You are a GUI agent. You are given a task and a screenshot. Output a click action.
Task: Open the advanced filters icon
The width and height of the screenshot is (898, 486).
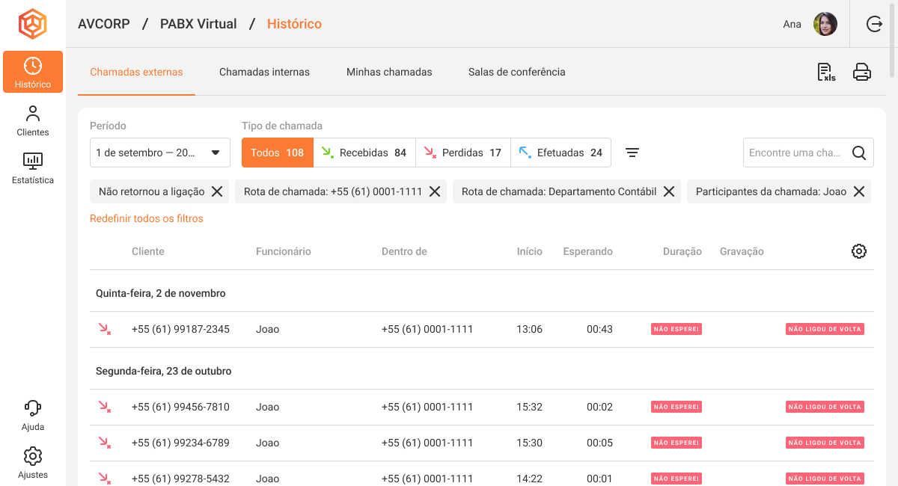coord(632,153)
